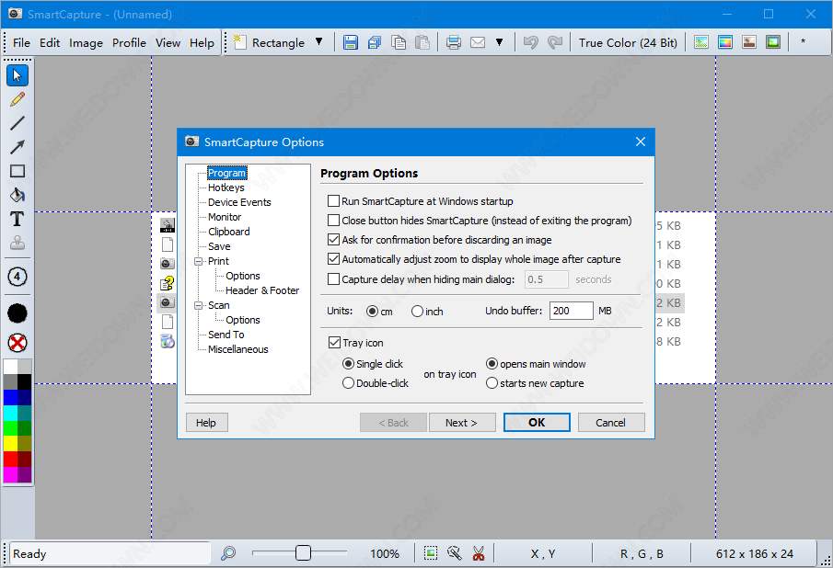Uncheck the Tray icon checkbox
This screenshot has width=833, height=568.
click(x=334, y=343)
